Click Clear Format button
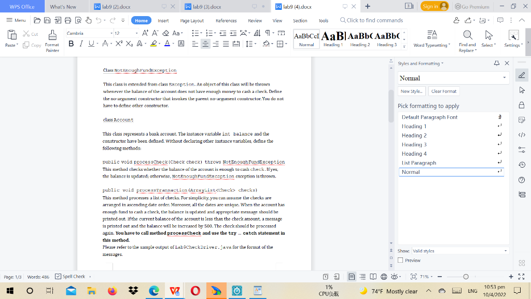531x299 pixels. pos(444,91)
